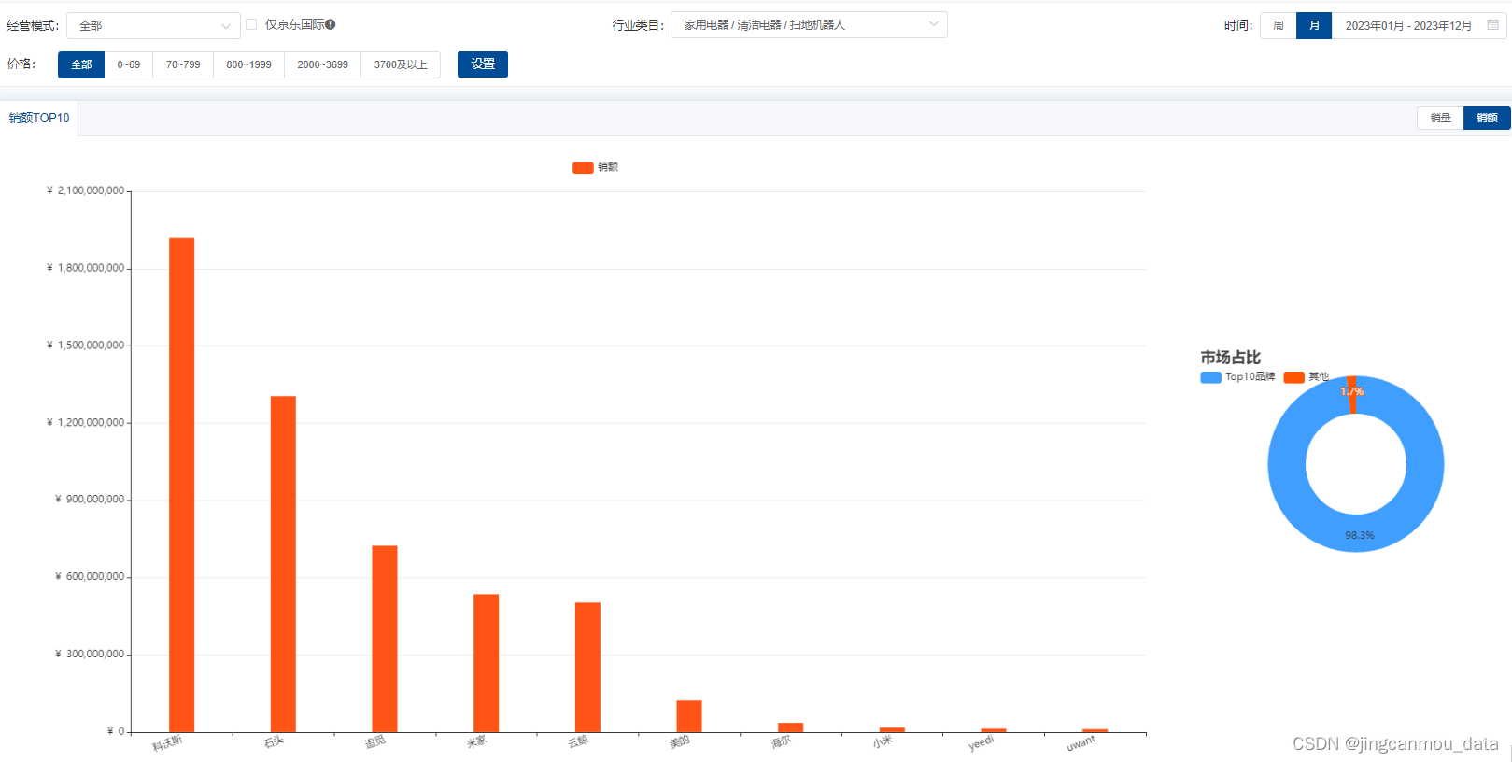Click the ¥ 1,200,000,000 axis value

coord(86,423)
